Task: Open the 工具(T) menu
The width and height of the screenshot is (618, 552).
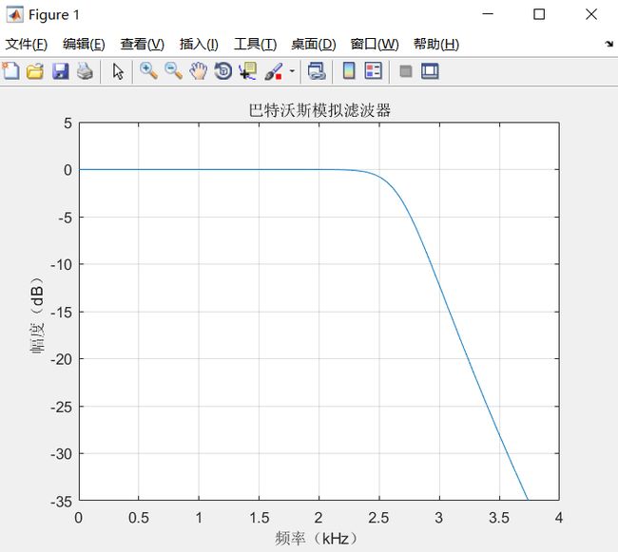Action: click(x=256, y=44)
